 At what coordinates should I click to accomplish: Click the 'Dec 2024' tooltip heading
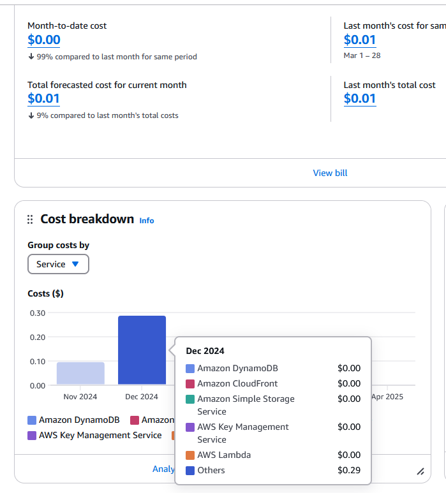(205, 351)
